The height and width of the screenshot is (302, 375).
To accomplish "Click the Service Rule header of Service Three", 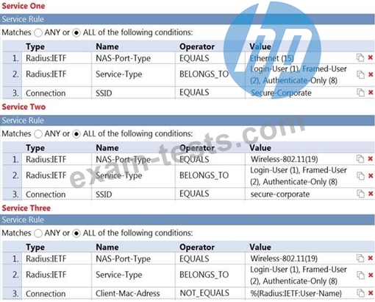I will (187, 220).
